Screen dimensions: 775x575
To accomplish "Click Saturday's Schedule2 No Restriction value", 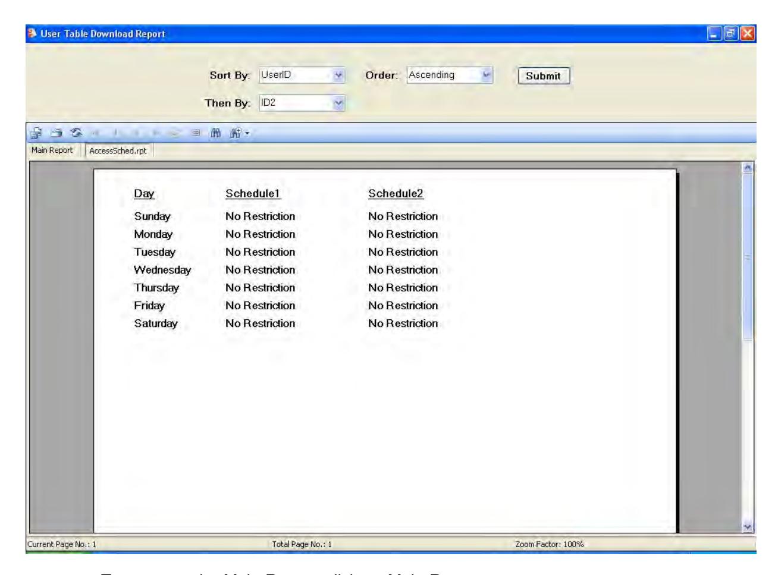I will [x=403, y=323].
